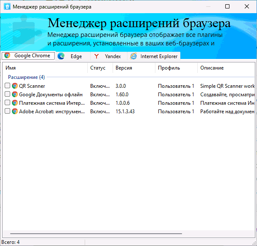Sort by the Имя column header
Viewport: 257px width, 246px height.
(45, 68)
